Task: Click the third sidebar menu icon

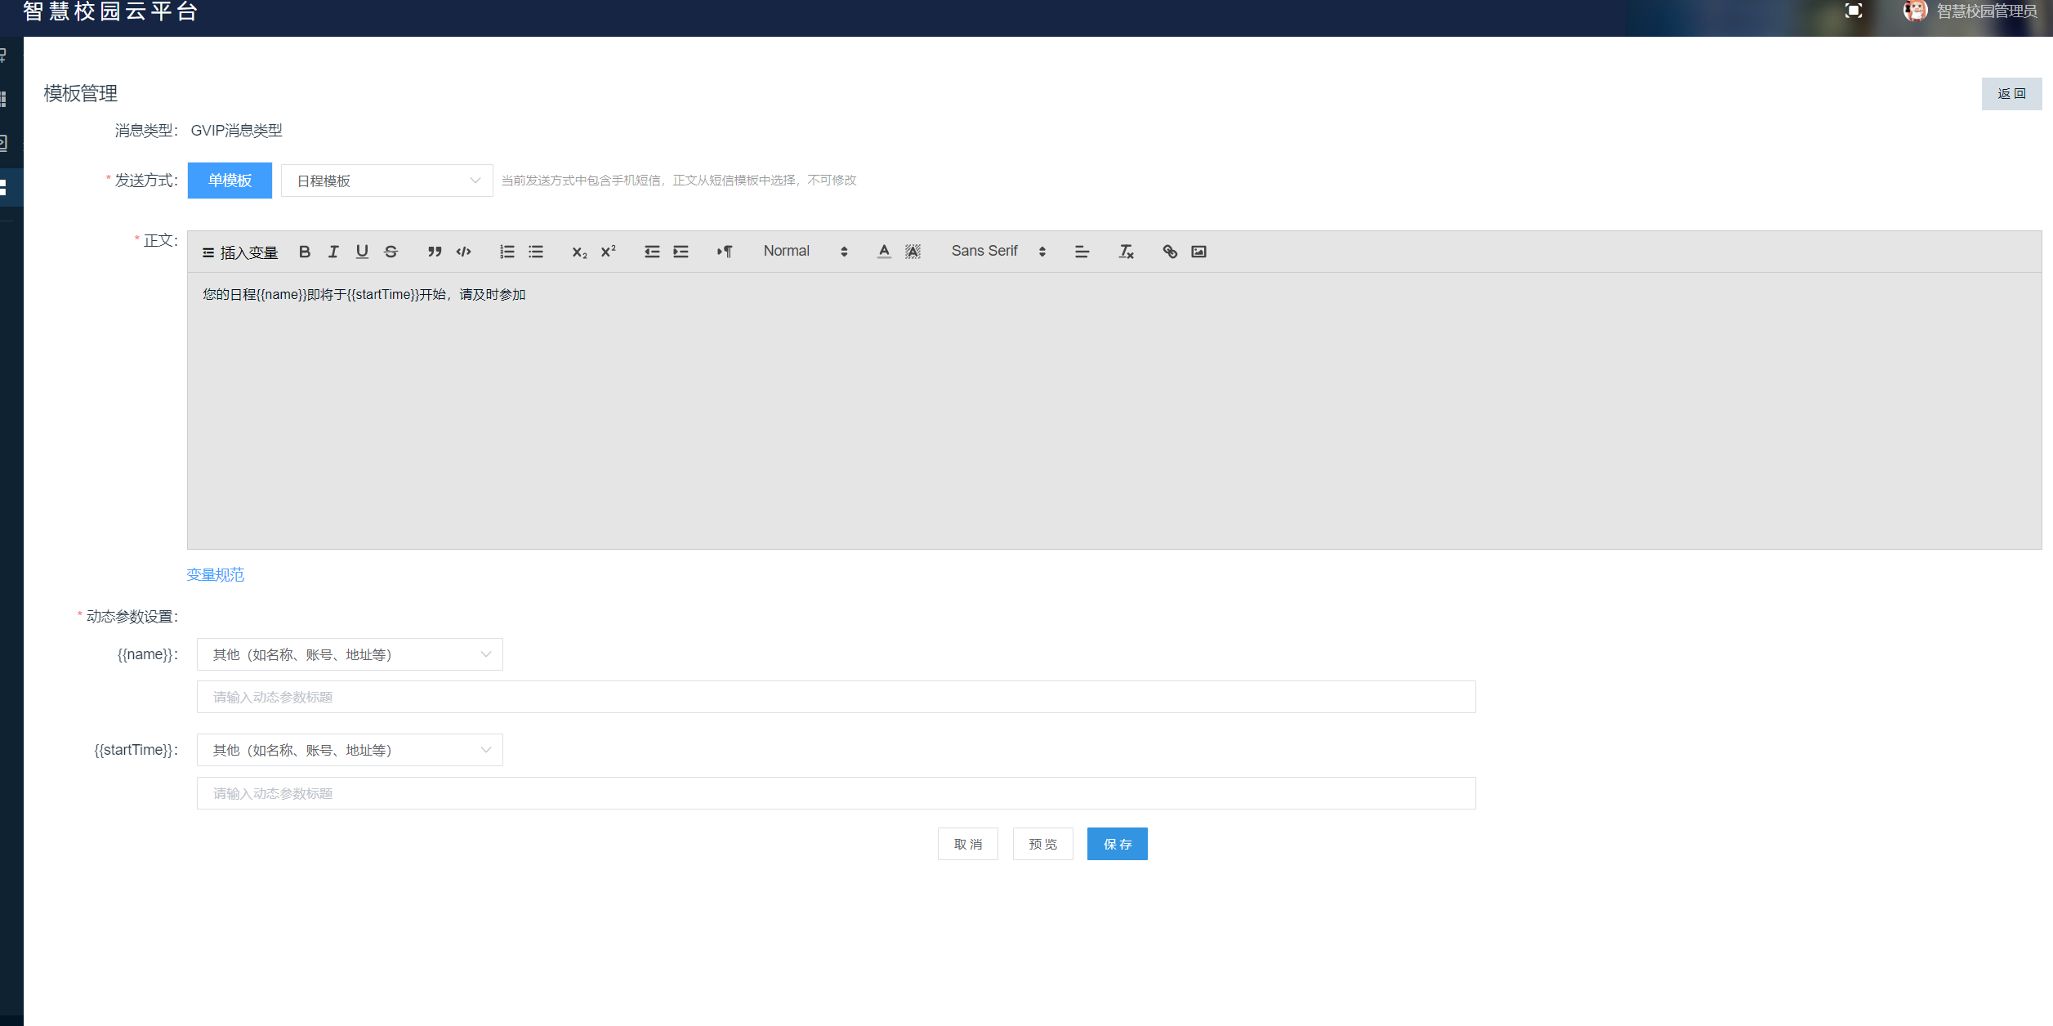Action: pyautogui.click(x=3, y=144)
